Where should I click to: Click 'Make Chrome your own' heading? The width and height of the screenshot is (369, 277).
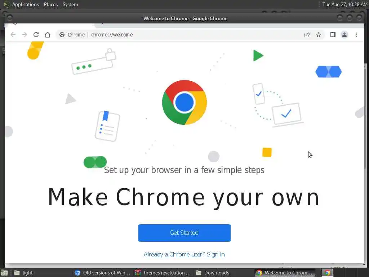[183, 198]
